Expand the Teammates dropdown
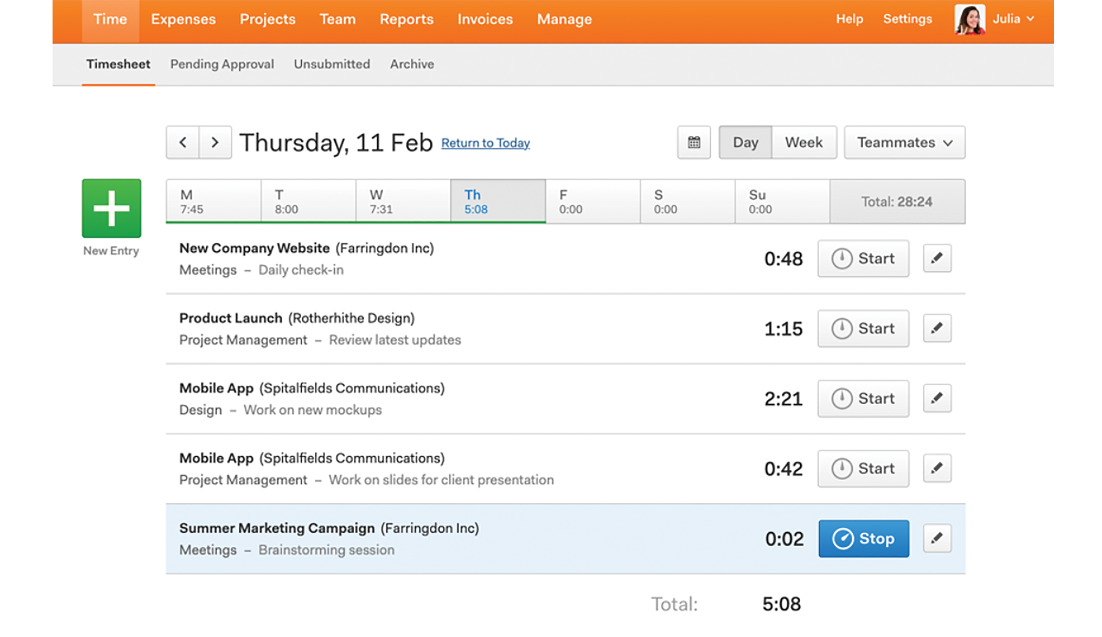Screen dimensions: 1102x637 click(904, 142)
